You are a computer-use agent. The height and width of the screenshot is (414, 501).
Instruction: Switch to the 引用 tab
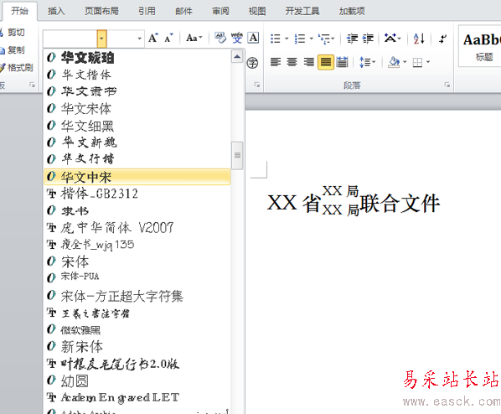(147, 11)
